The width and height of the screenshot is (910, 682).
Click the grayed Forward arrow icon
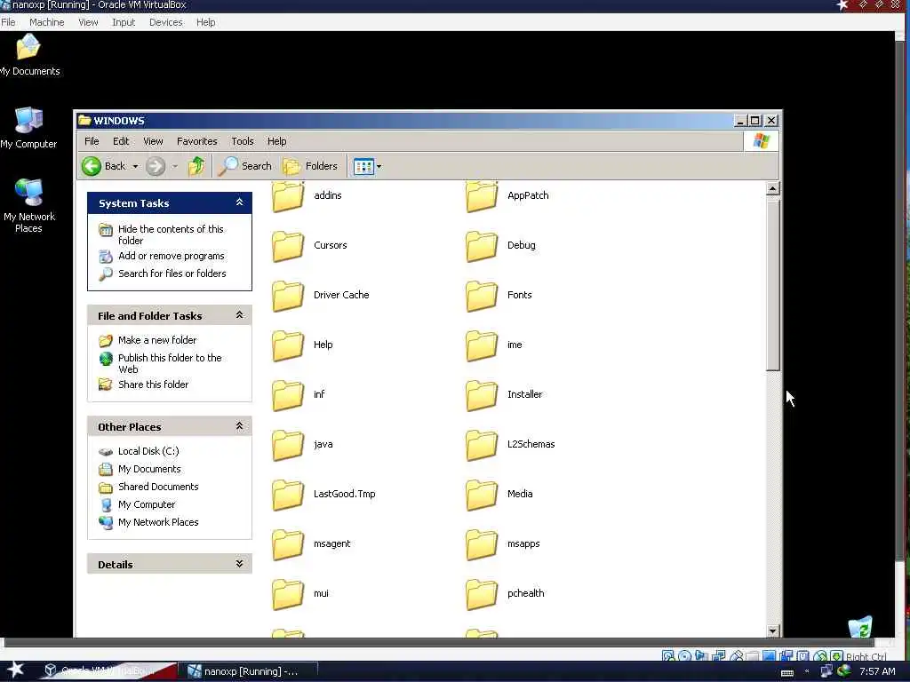(155, 166)
